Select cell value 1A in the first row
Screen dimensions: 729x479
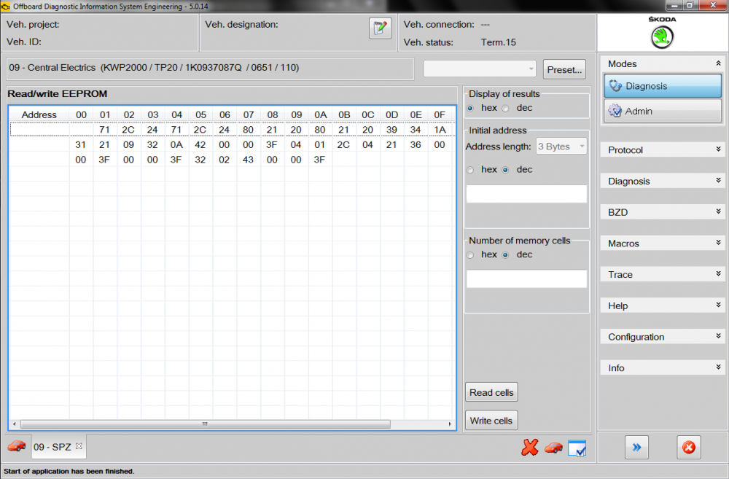[x=440, y=130]
